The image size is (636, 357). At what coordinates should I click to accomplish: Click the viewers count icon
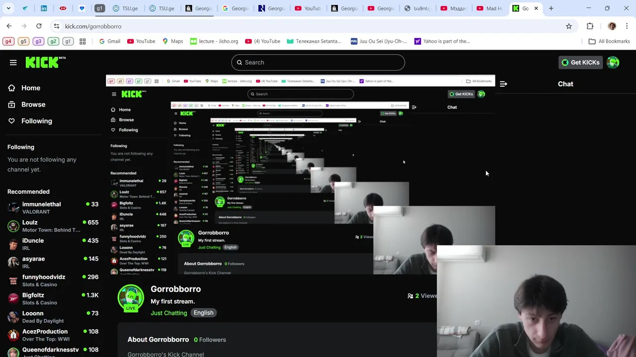coord(410,296)
